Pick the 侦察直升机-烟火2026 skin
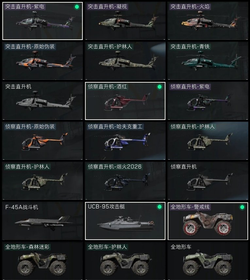250x280 pixels. coord(125,181)
